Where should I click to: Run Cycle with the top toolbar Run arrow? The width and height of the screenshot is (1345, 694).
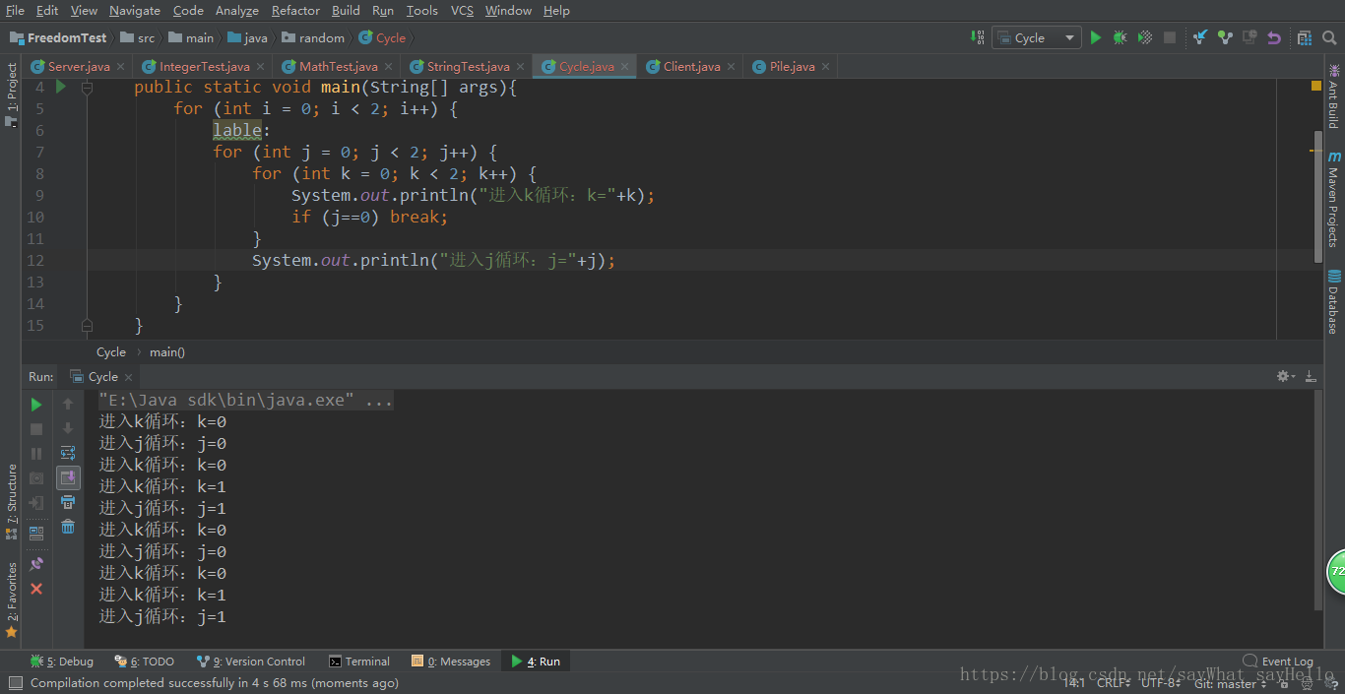point(1095,37)
